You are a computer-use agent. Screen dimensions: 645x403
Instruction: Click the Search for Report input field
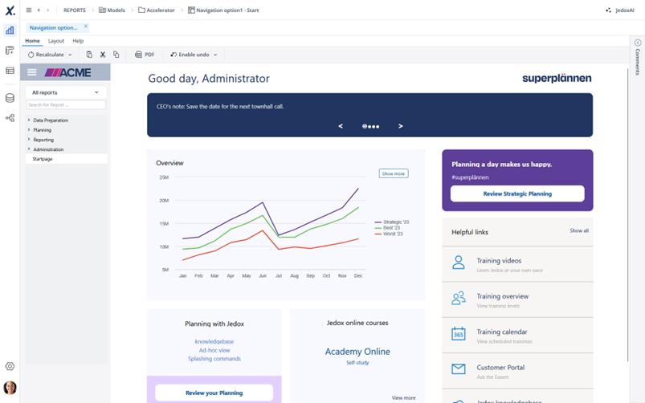tap(66, 105)
